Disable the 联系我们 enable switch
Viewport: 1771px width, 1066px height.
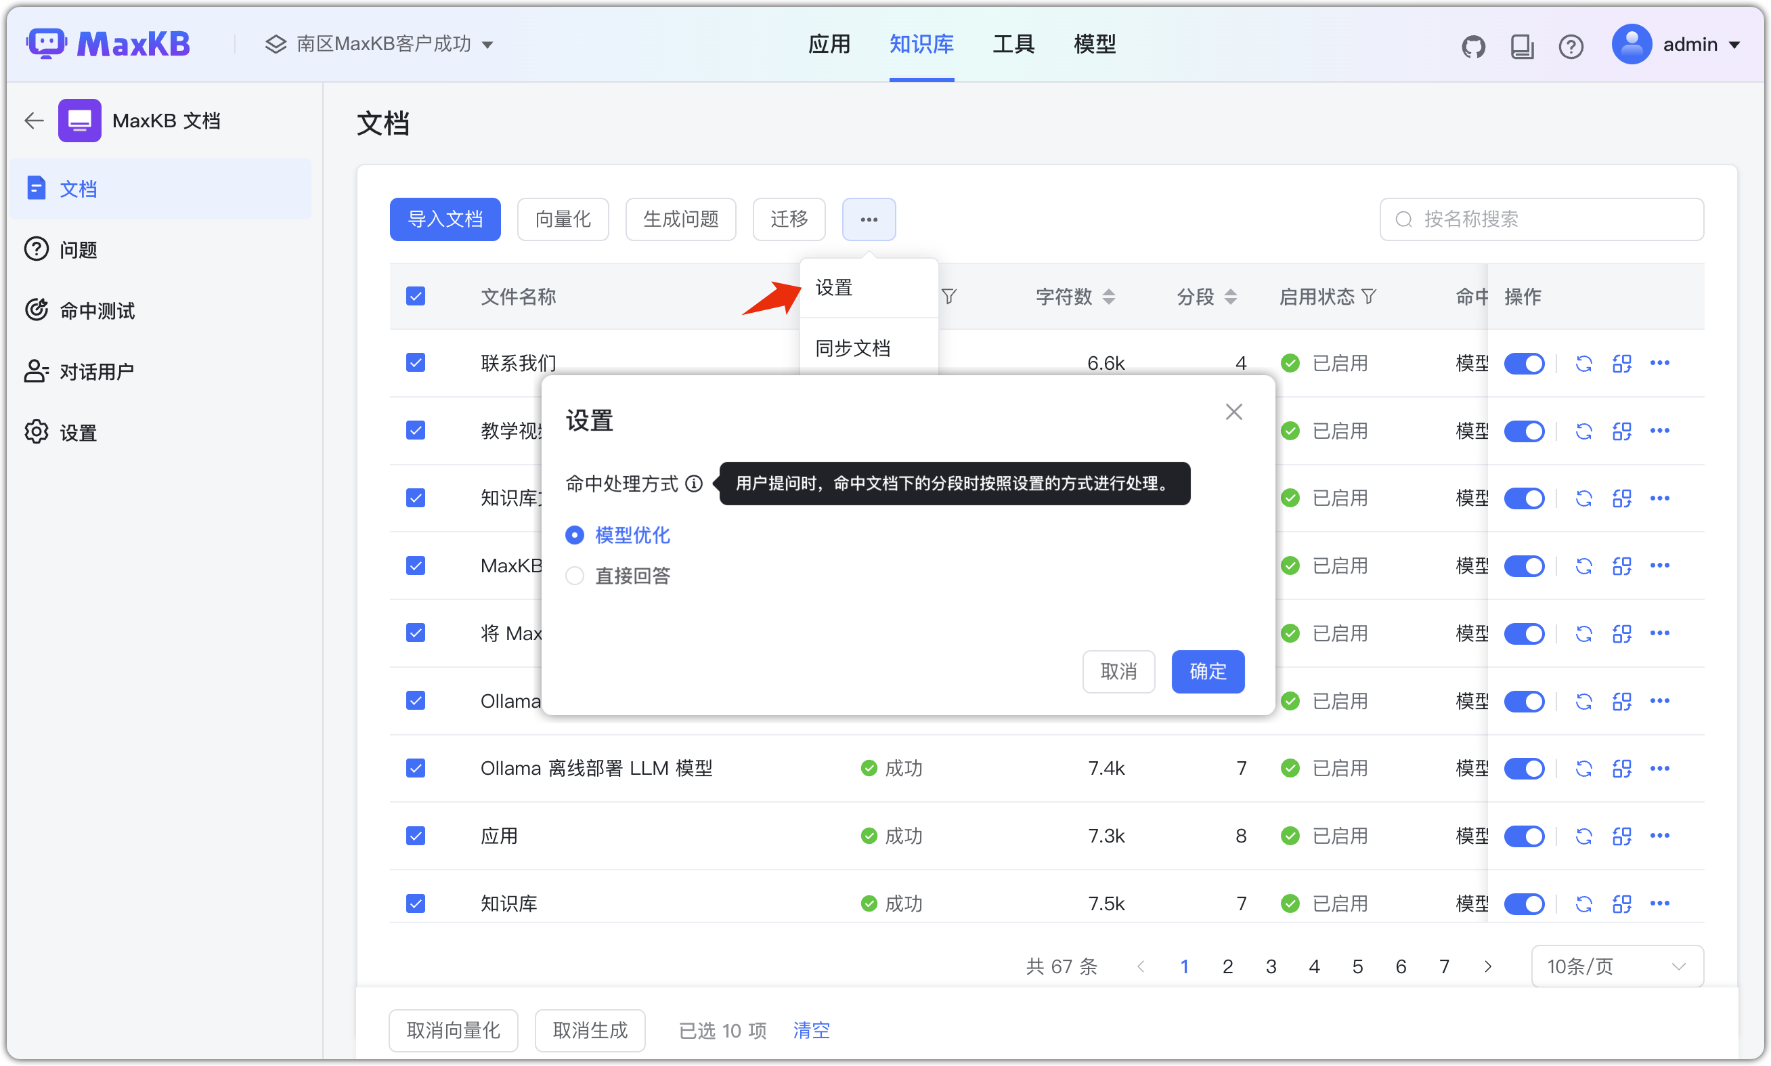point(1524,364)
